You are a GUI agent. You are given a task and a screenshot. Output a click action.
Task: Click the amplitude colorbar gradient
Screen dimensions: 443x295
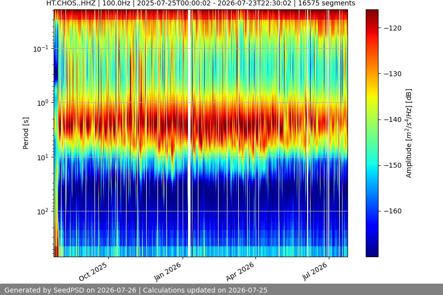point(372,133)
